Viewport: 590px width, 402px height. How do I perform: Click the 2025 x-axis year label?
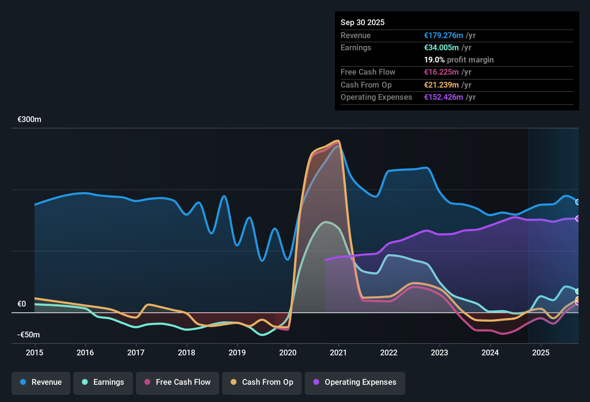[x=541, y=352]
